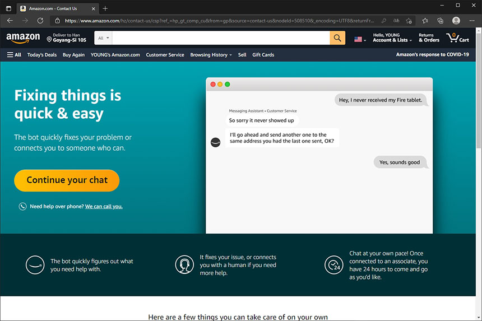The image size is (482, 321).
Task: Click the Amazon smile bot icon
Action: [x=35, y=265]
